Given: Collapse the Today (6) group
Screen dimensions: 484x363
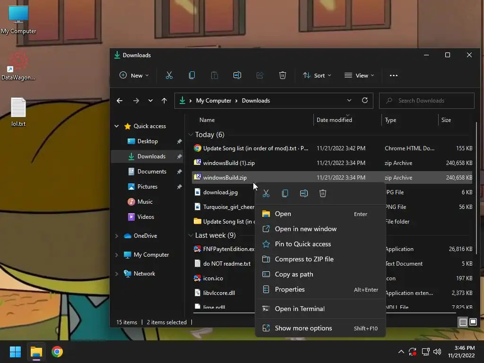Looking at the screenshot, I should [190, 135].
